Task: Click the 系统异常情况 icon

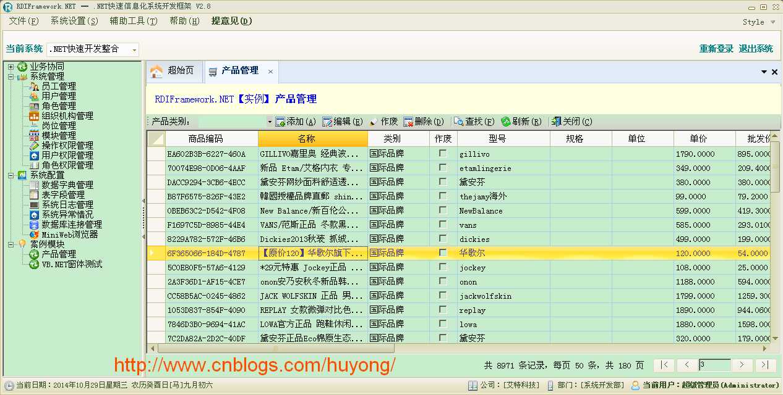Action: (35, 215)
